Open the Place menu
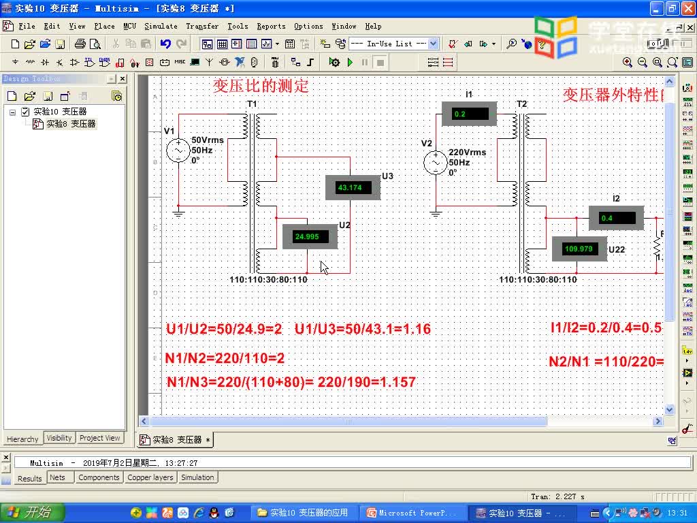 (104, 27)
